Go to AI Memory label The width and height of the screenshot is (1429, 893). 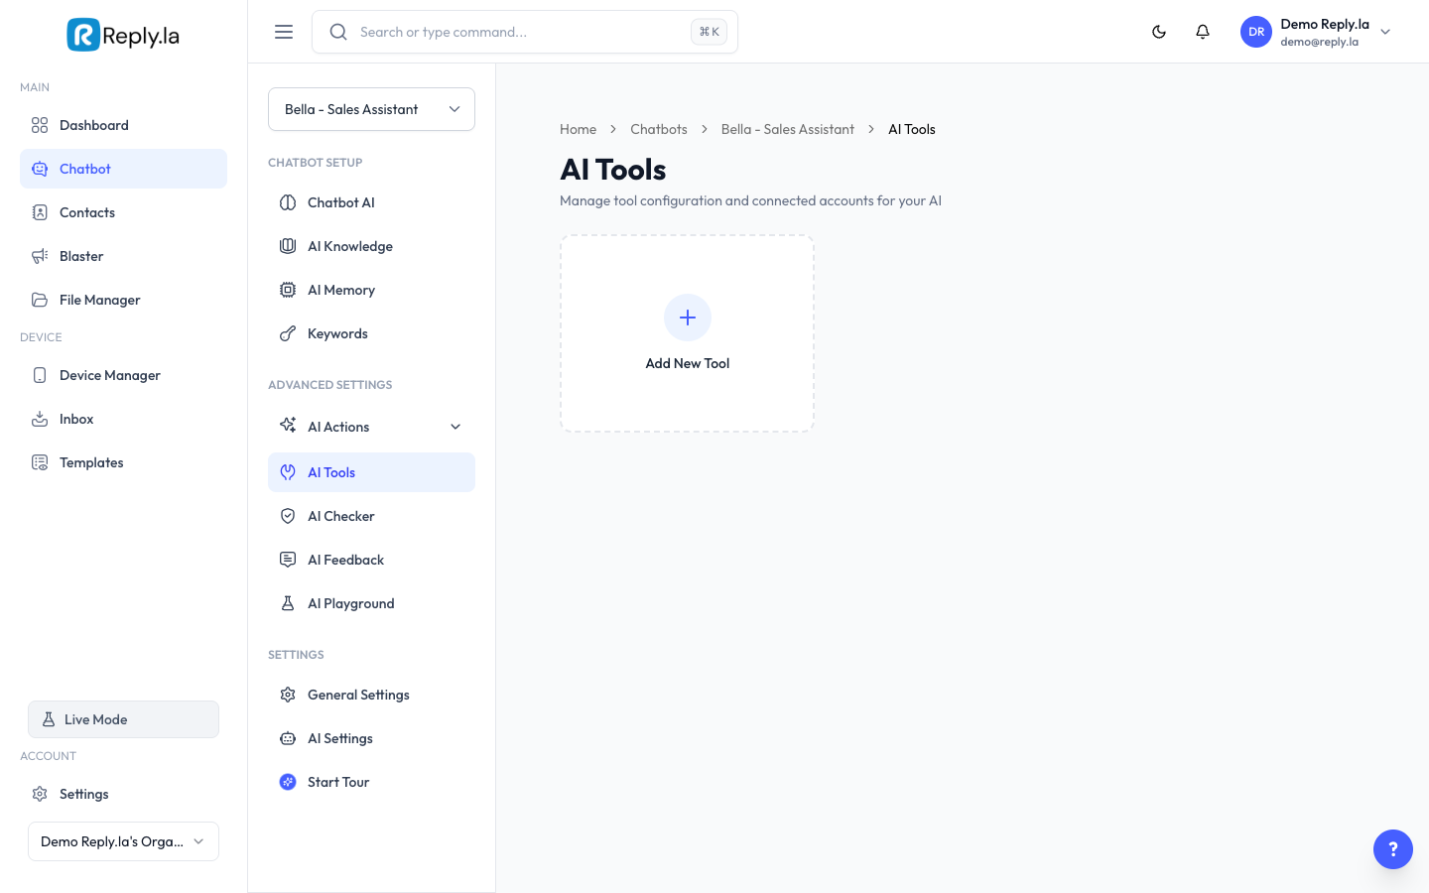tap(341, 290)
